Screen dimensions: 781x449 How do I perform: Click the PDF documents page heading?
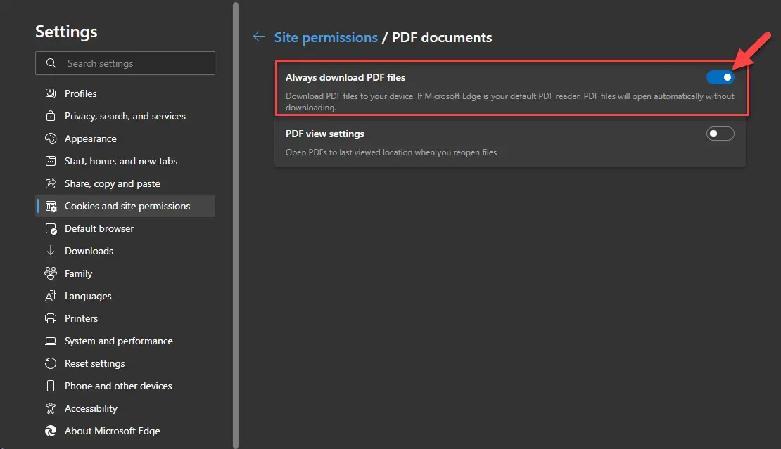coord(442,37)
